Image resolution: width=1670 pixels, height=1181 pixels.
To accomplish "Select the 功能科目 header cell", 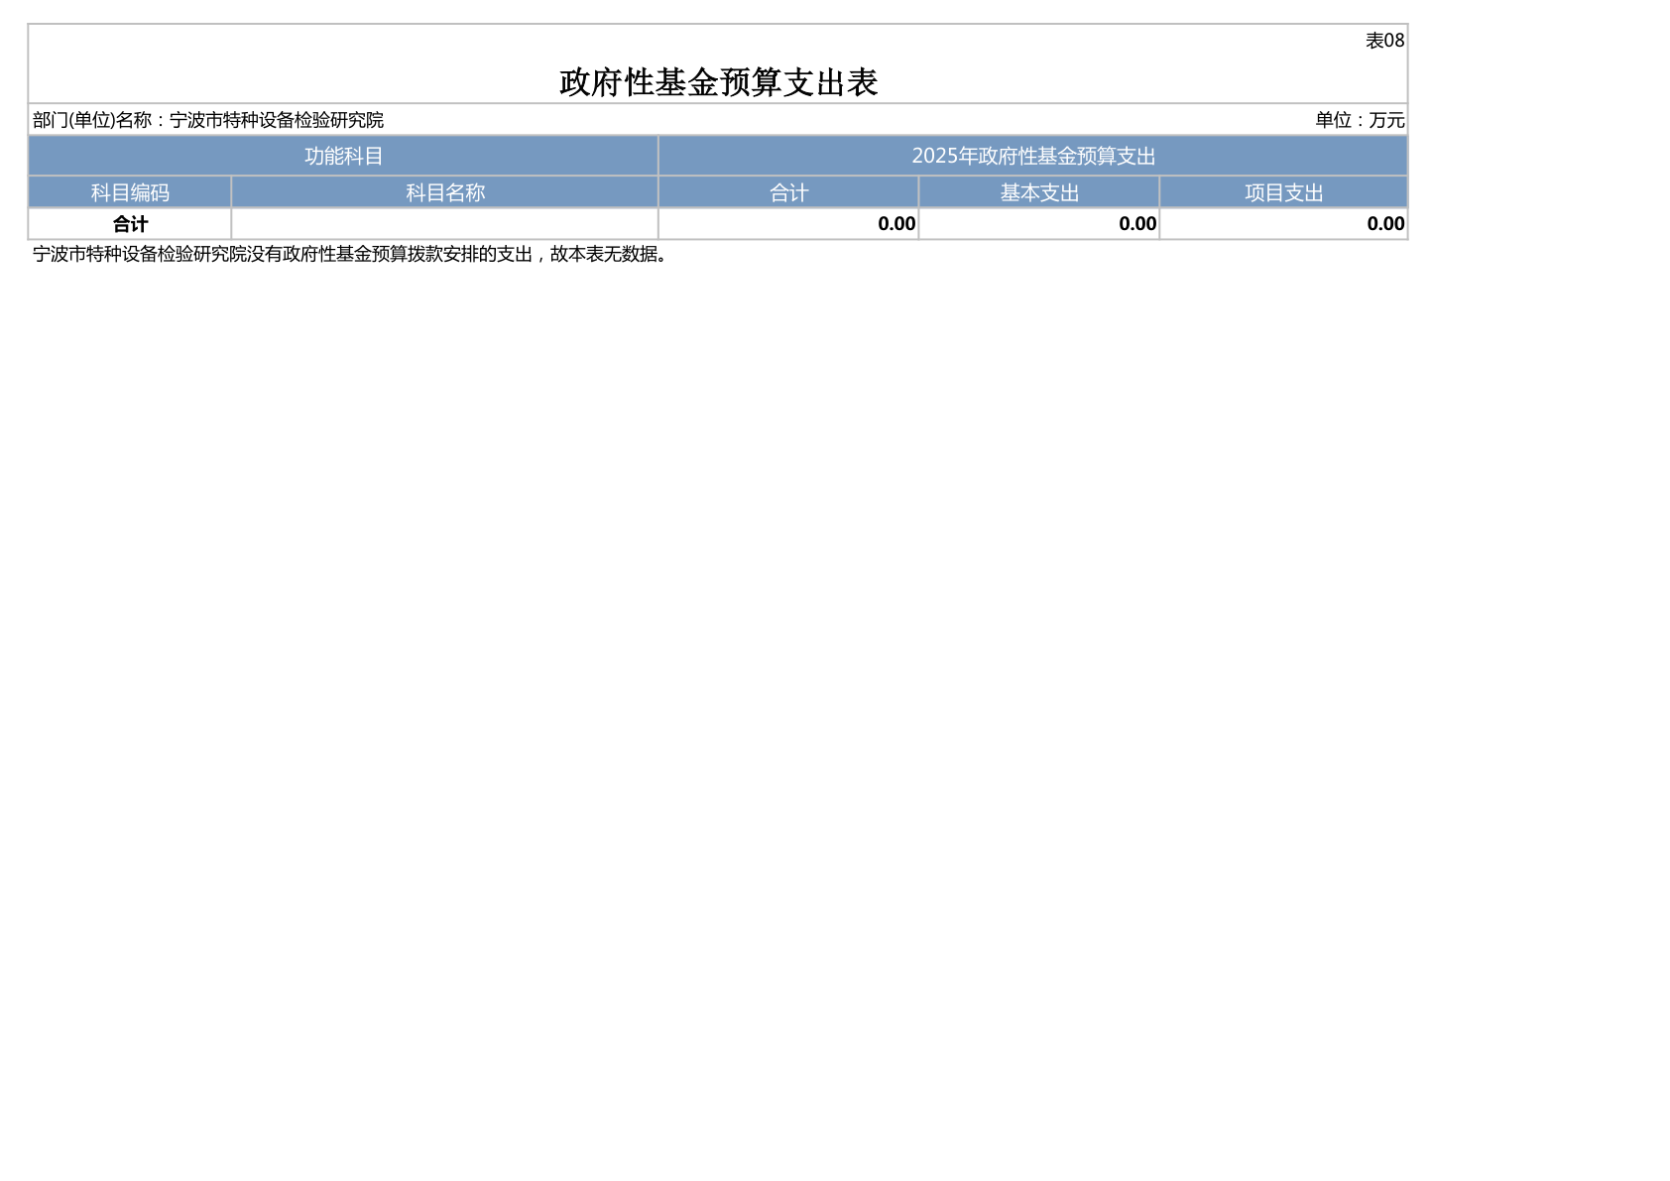I will click(x=343, y=156).
